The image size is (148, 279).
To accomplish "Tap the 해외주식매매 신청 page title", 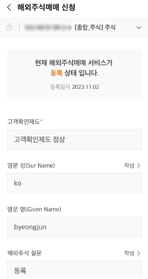I will pos(46,7).
